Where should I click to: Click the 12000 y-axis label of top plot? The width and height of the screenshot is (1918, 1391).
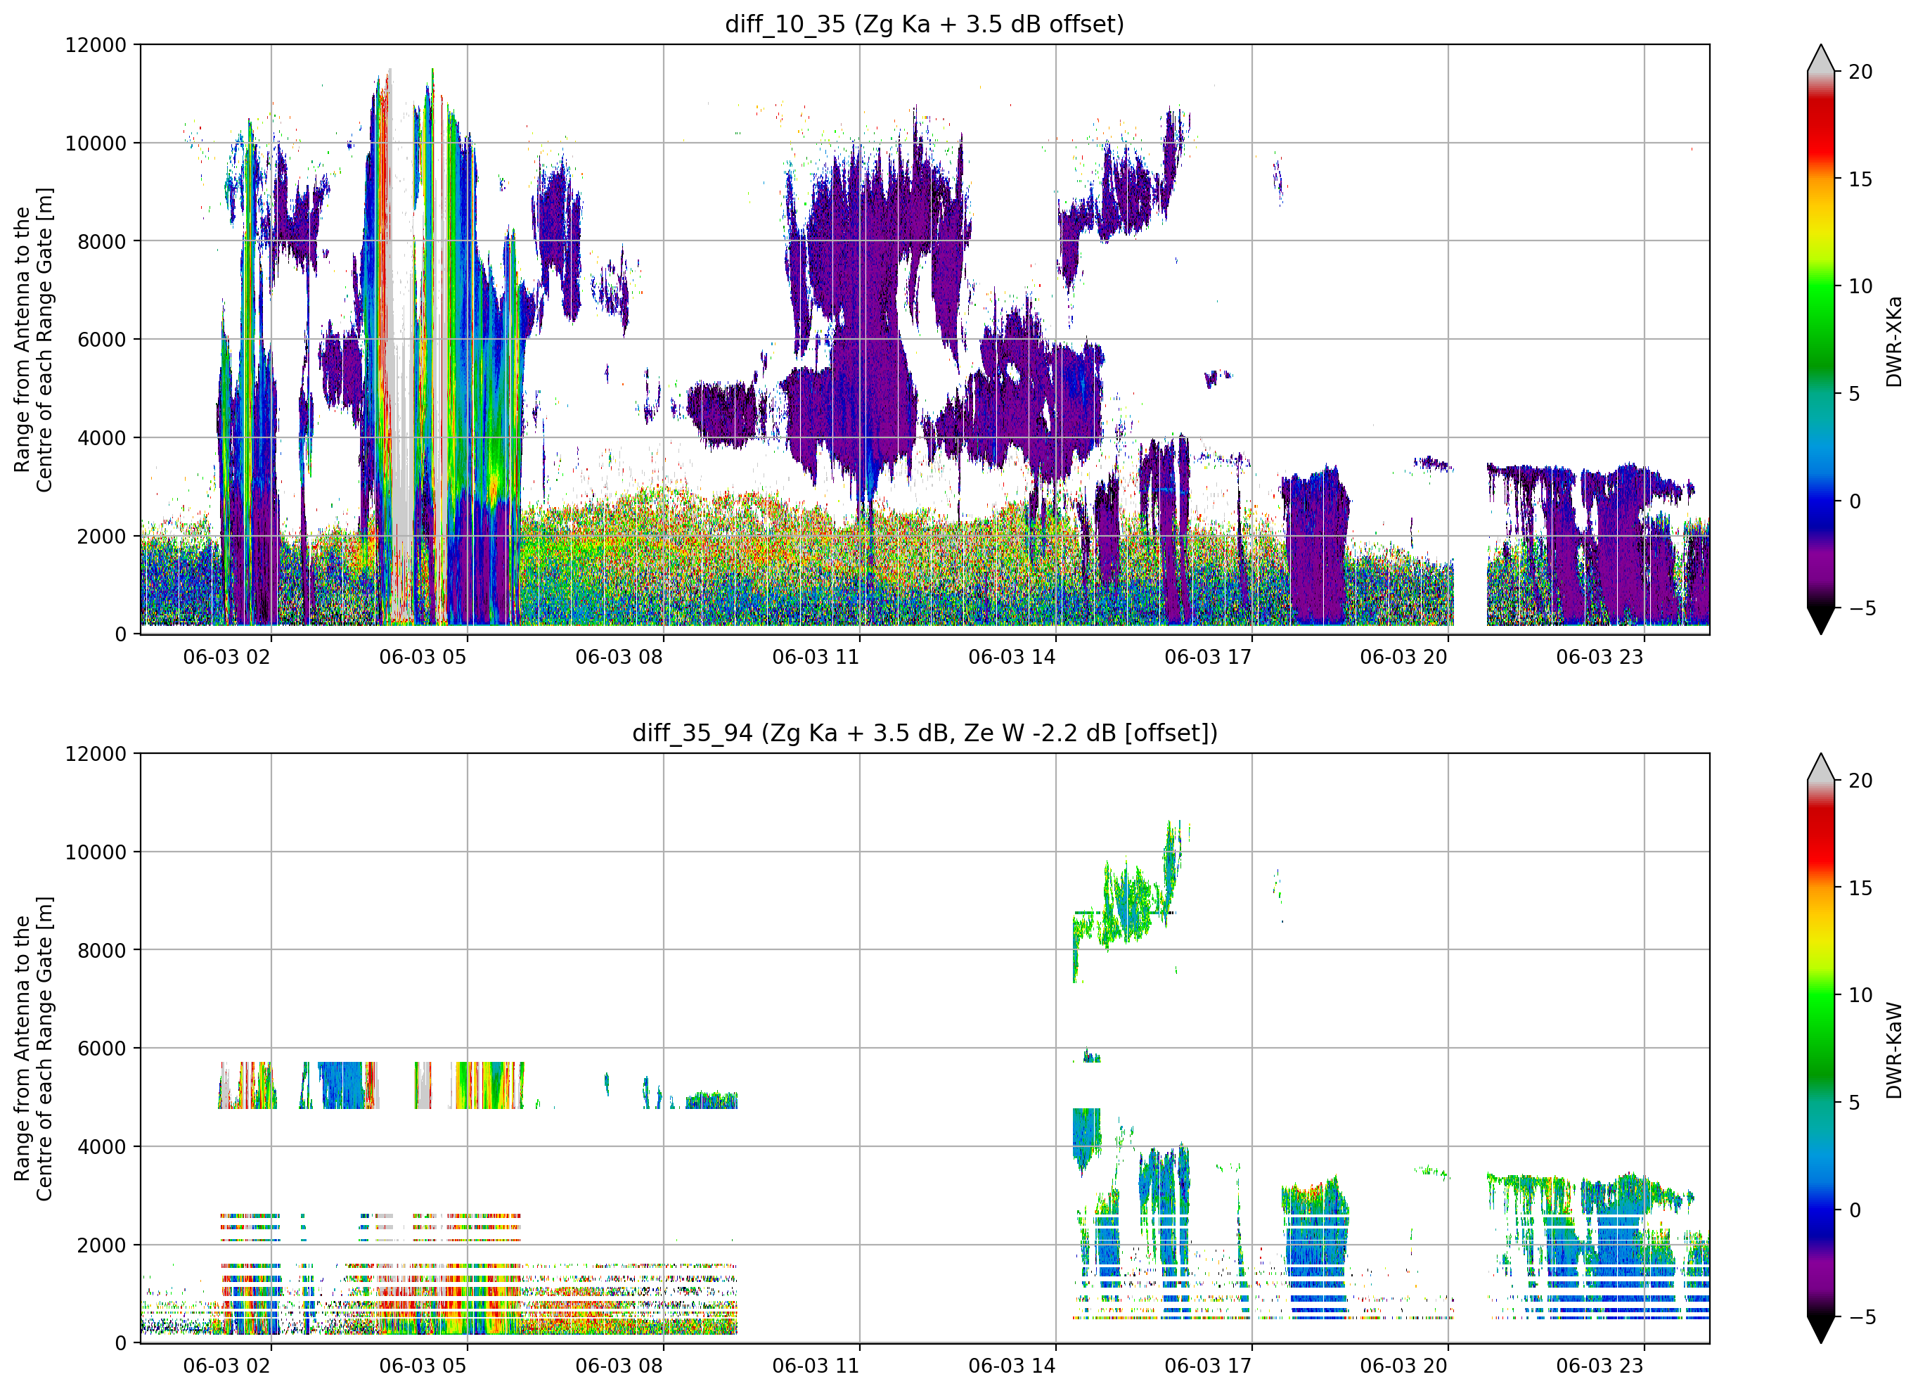point(96,45)
